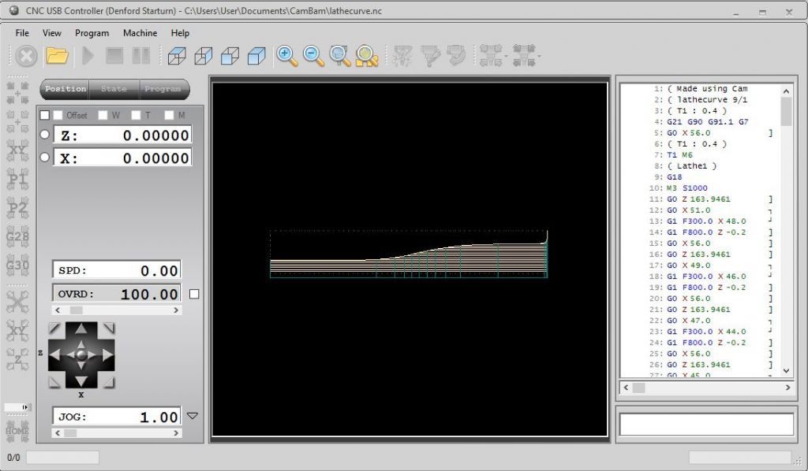The width and height of the screenshot is (808, 471).
Task: Toggle the W checkbox
Action: (103, 115)
